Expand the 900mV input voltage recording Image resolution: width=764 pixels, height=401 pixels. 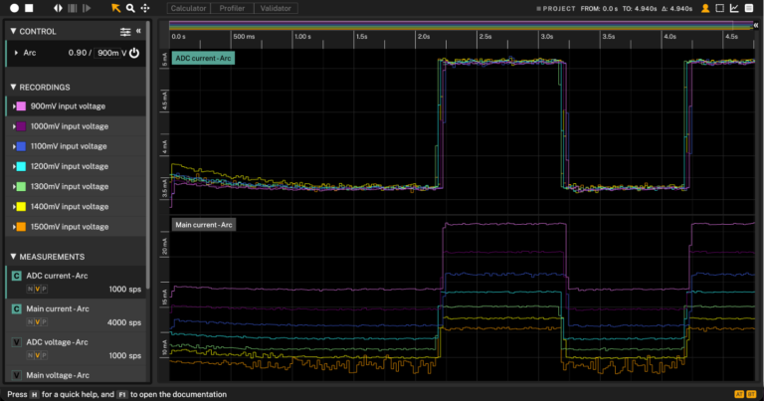click(14, 106)
